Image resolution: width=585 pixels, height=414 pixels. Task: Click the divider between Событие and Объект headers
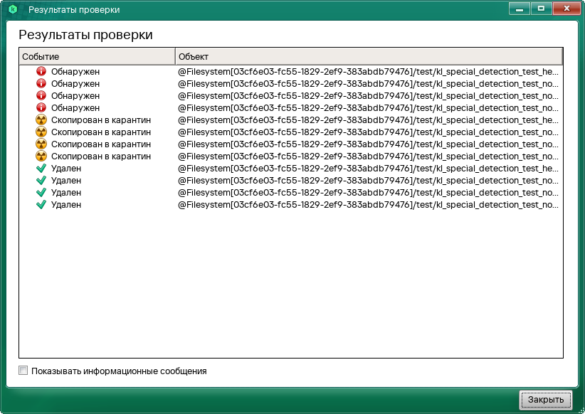[175, 56]
